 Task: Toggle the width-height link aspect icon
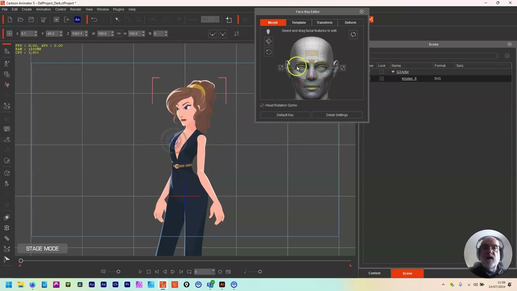pos(119,34)
